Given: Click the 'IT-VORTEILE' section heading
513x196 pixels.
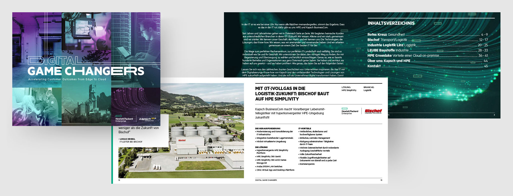Looking at the screenshot, I should point(305,128).
